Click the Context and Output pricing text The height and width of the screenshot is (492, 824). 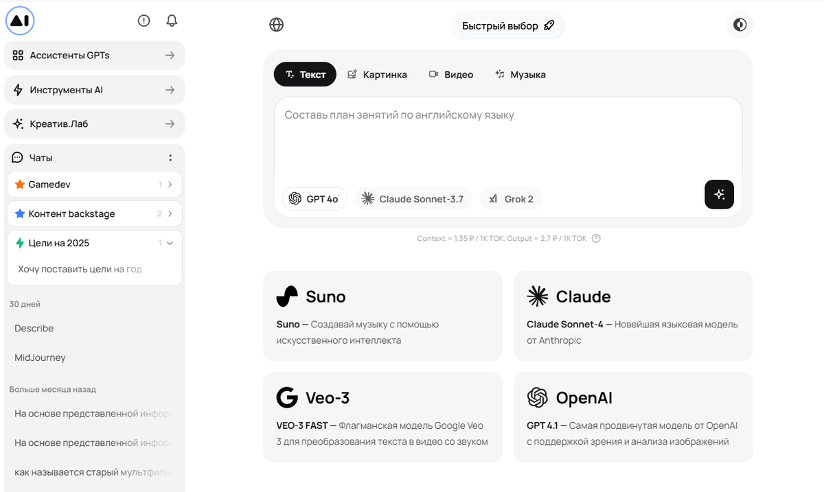(502, 239)
